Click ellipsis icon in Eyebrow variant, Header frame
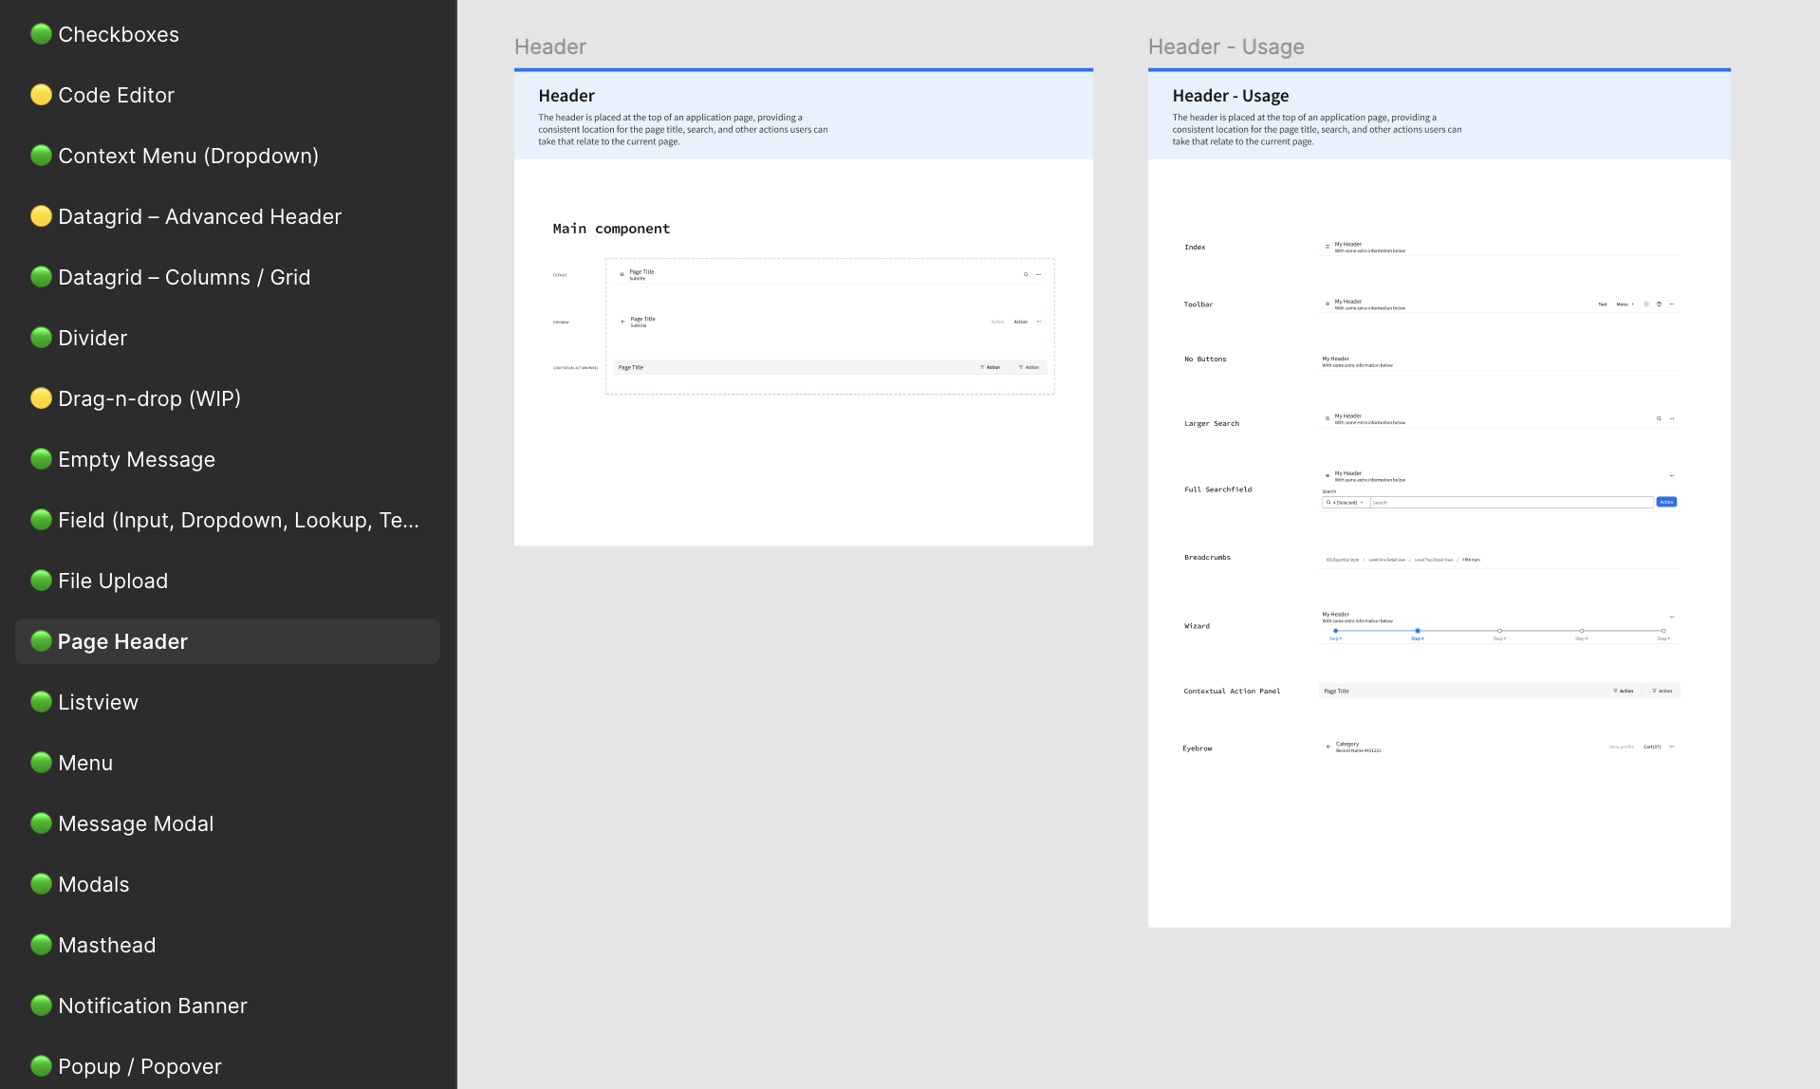The width and height of the screenshot is (1820, 1089). click(1039, 322)
